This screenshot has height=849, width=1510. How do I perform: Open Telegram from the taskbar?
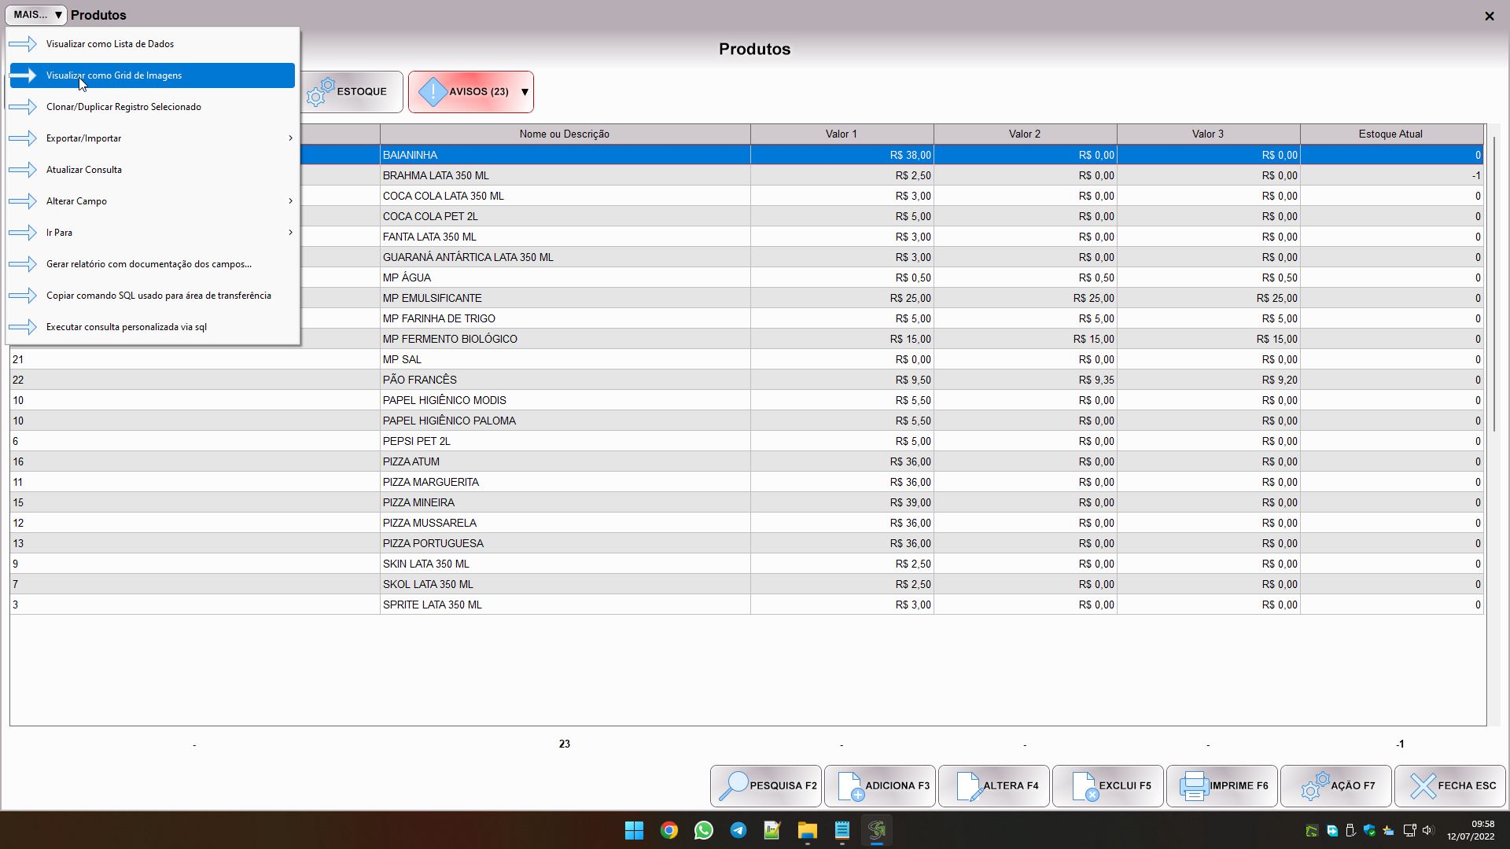tap(738, 830)
